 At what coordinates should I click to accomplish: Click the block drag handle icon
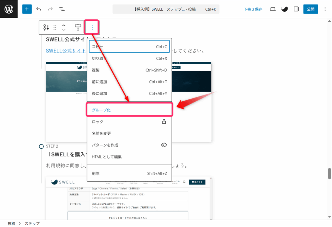55,28
